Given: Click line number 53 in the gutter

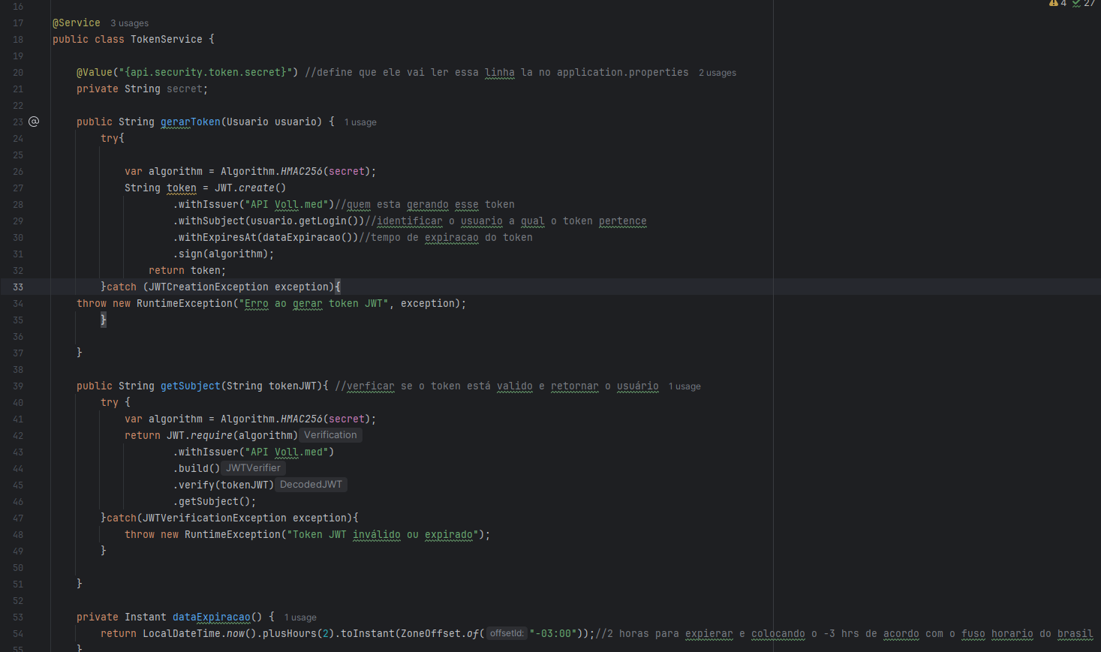Looking at the screenshot, I should (x=18, y=617).
